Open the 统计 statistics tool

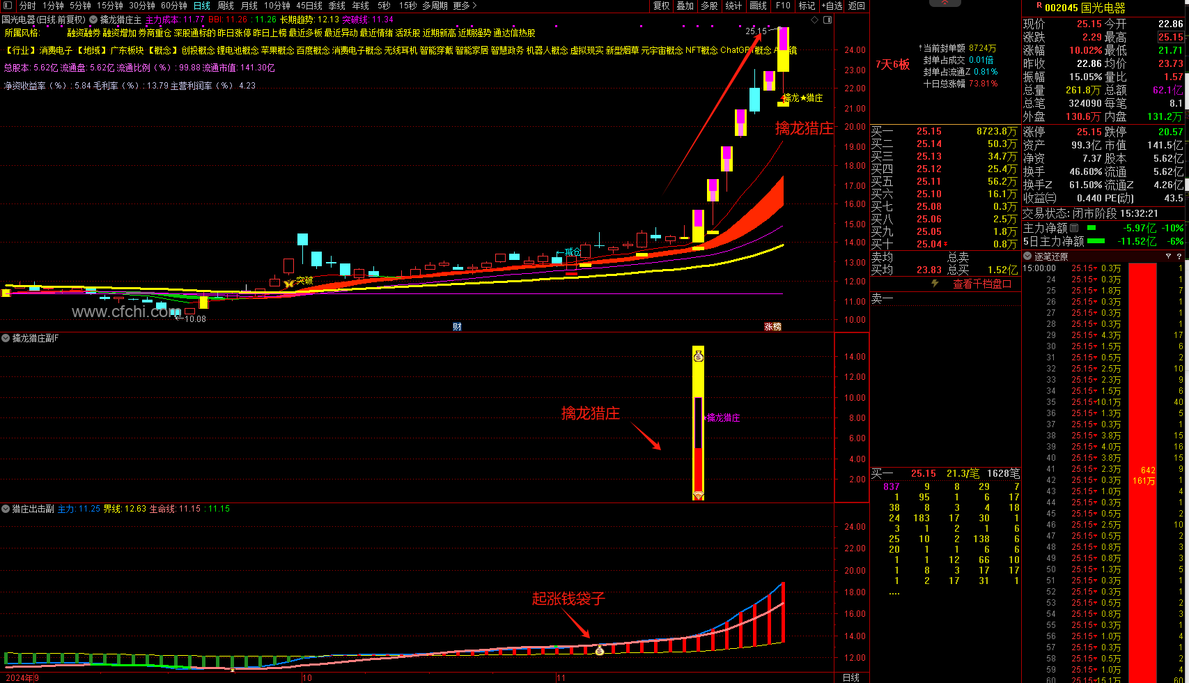click(733, 6)
